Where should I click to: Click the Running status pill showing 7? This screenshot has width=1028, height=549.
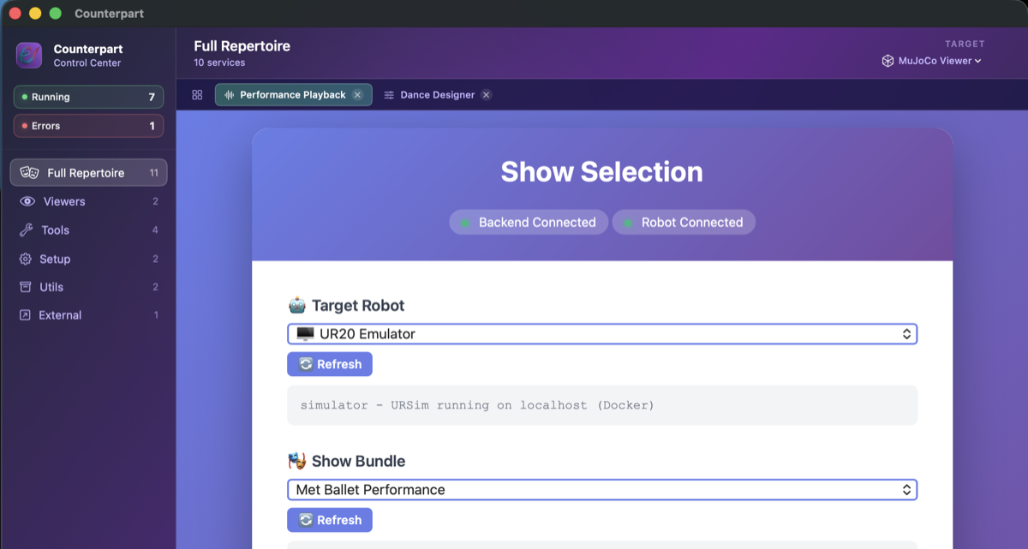88,97
